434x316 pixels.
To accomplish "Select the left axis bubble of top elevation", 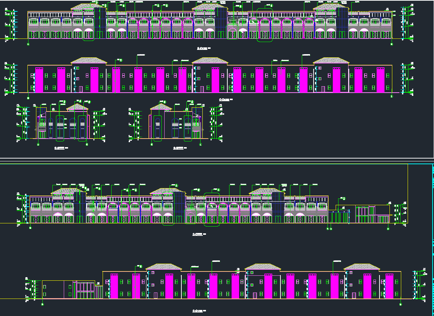I will click(29, 44).
